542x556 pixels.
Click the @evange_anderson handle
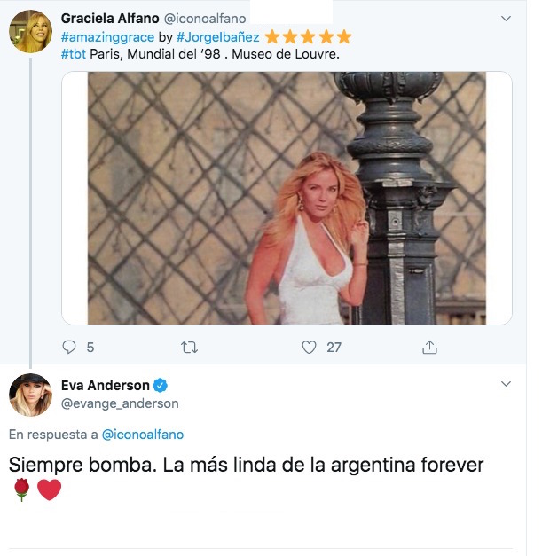point(120,403)
